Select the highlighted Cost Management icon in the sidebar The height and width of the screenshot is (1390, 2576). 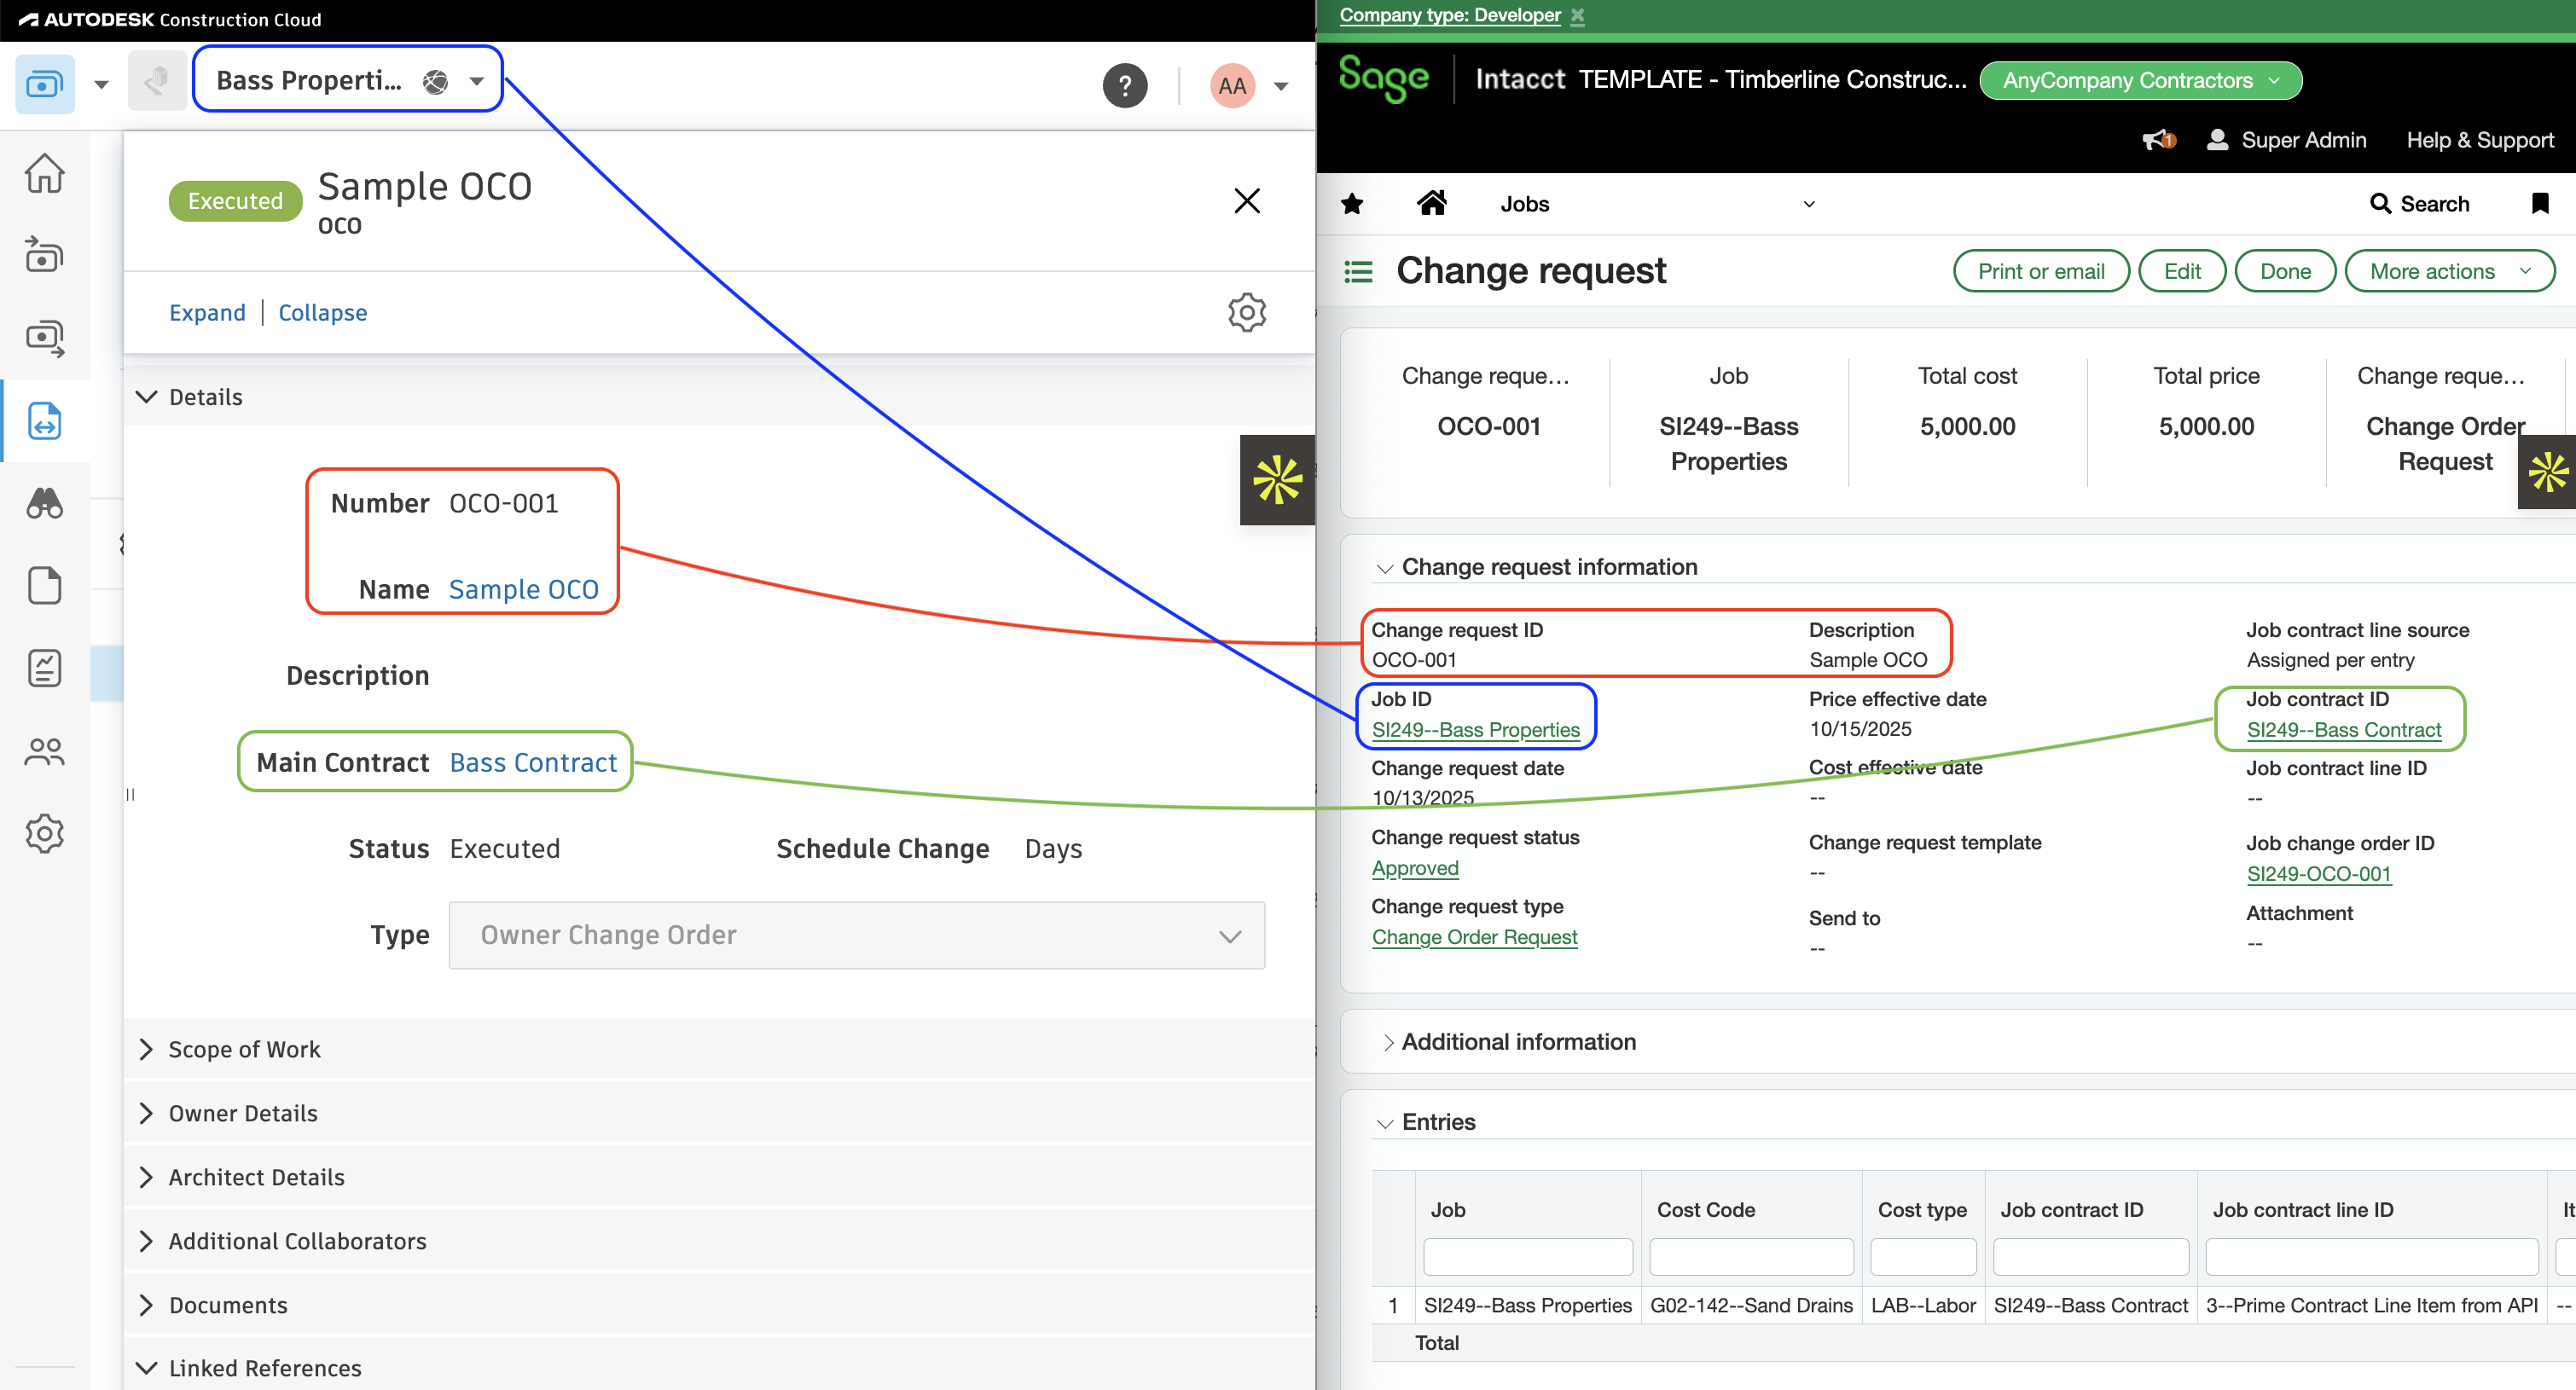46,421
